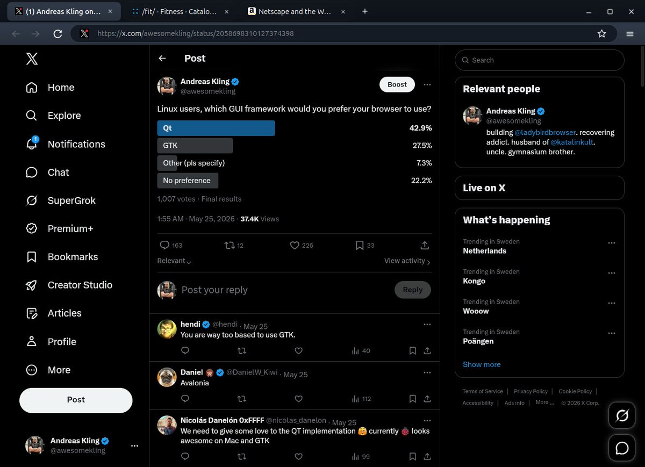The height and width of the screenshot is (467, 645).
Task: View analytics on hendi's reply showing 40
Action: 361,351
